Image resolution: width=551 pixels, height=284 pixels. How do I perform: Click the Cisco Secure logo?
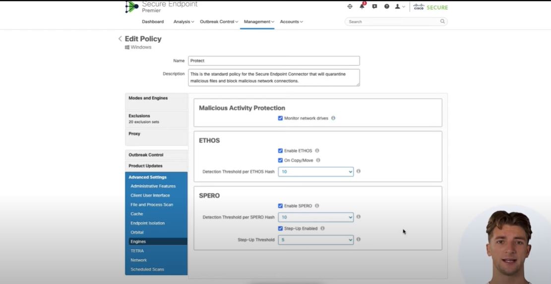click(430, 7)
